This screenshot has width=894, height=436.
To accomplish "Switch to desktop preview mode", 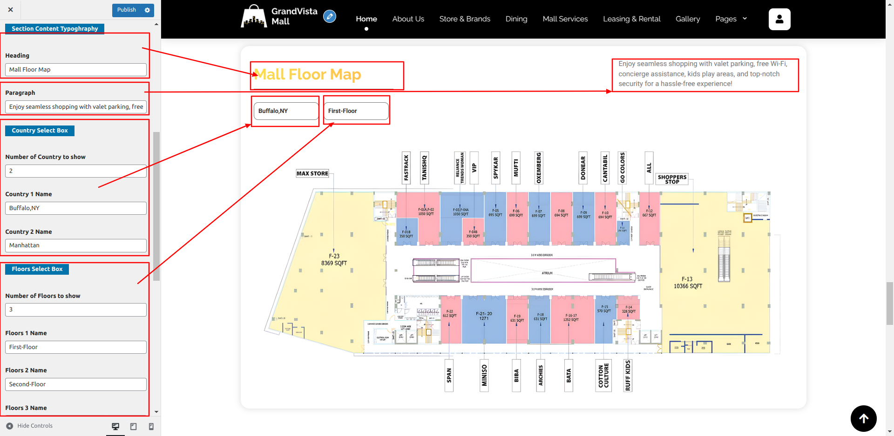I will (115, 426).
